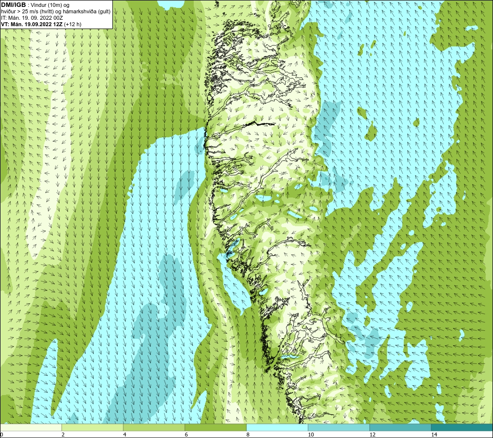The height and width of the screenshot is (438, 493).
Task: Click the 10-12 m/s cyan legend swatch
Action: coord(339,427)
